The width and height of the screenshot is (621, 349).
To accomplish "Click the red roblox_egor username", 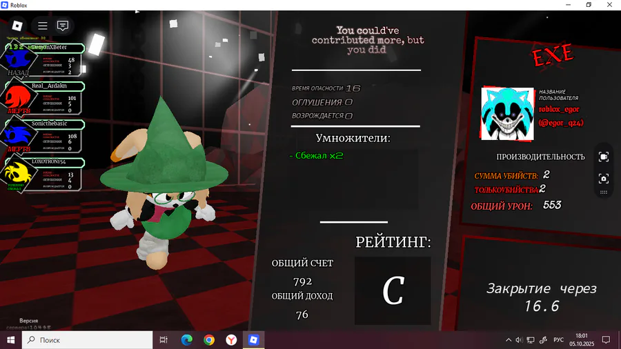I will [x=559, y=109].
